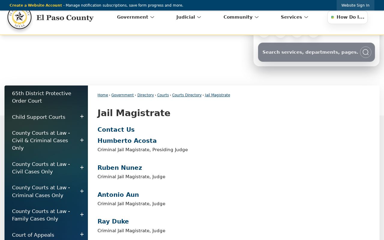This screenshot has height=240, width=384.
Task: Click El Paso County site title
Action: 65,18
